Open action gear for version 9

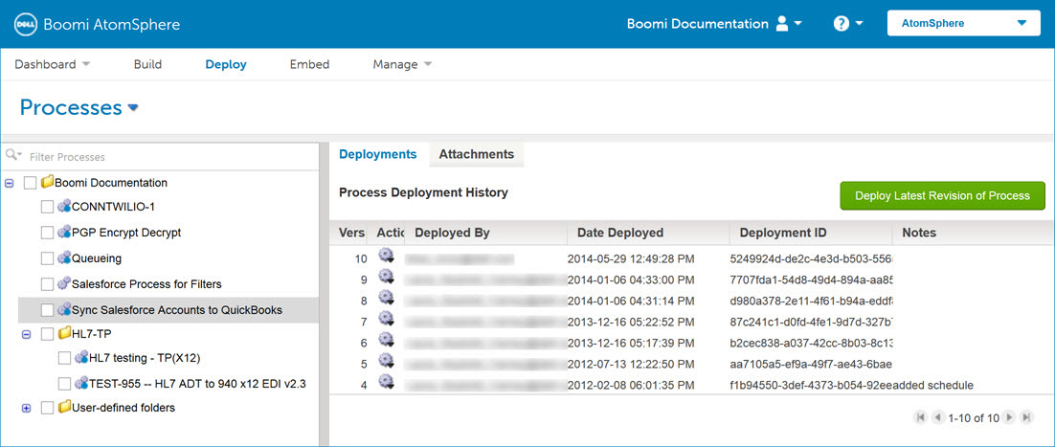[386, 276]
